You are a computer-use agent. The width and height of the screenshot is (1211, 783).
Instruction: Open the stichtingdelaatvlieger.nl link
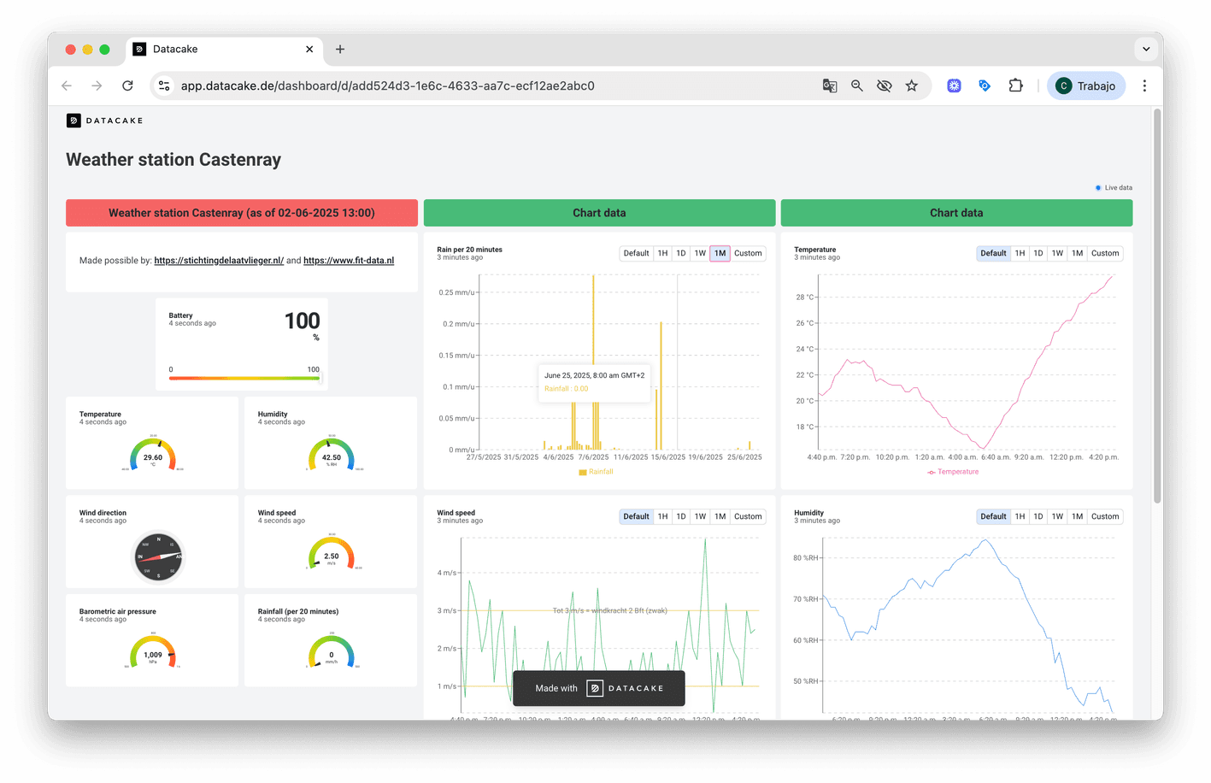pyautogui.click(x=219, y=261)
